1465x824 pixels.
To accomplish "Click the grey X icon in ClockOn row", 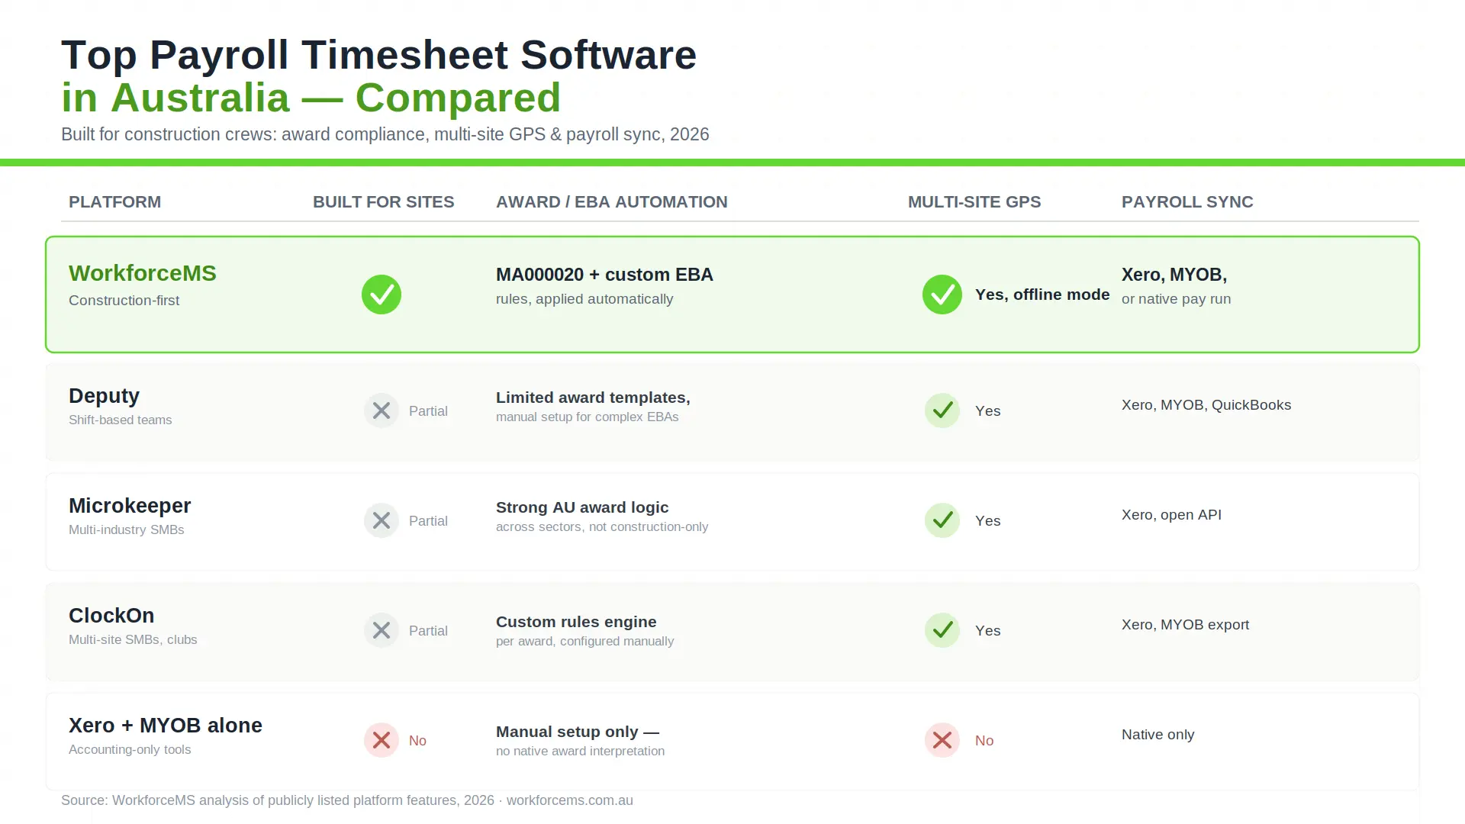I will click(382, 630).
